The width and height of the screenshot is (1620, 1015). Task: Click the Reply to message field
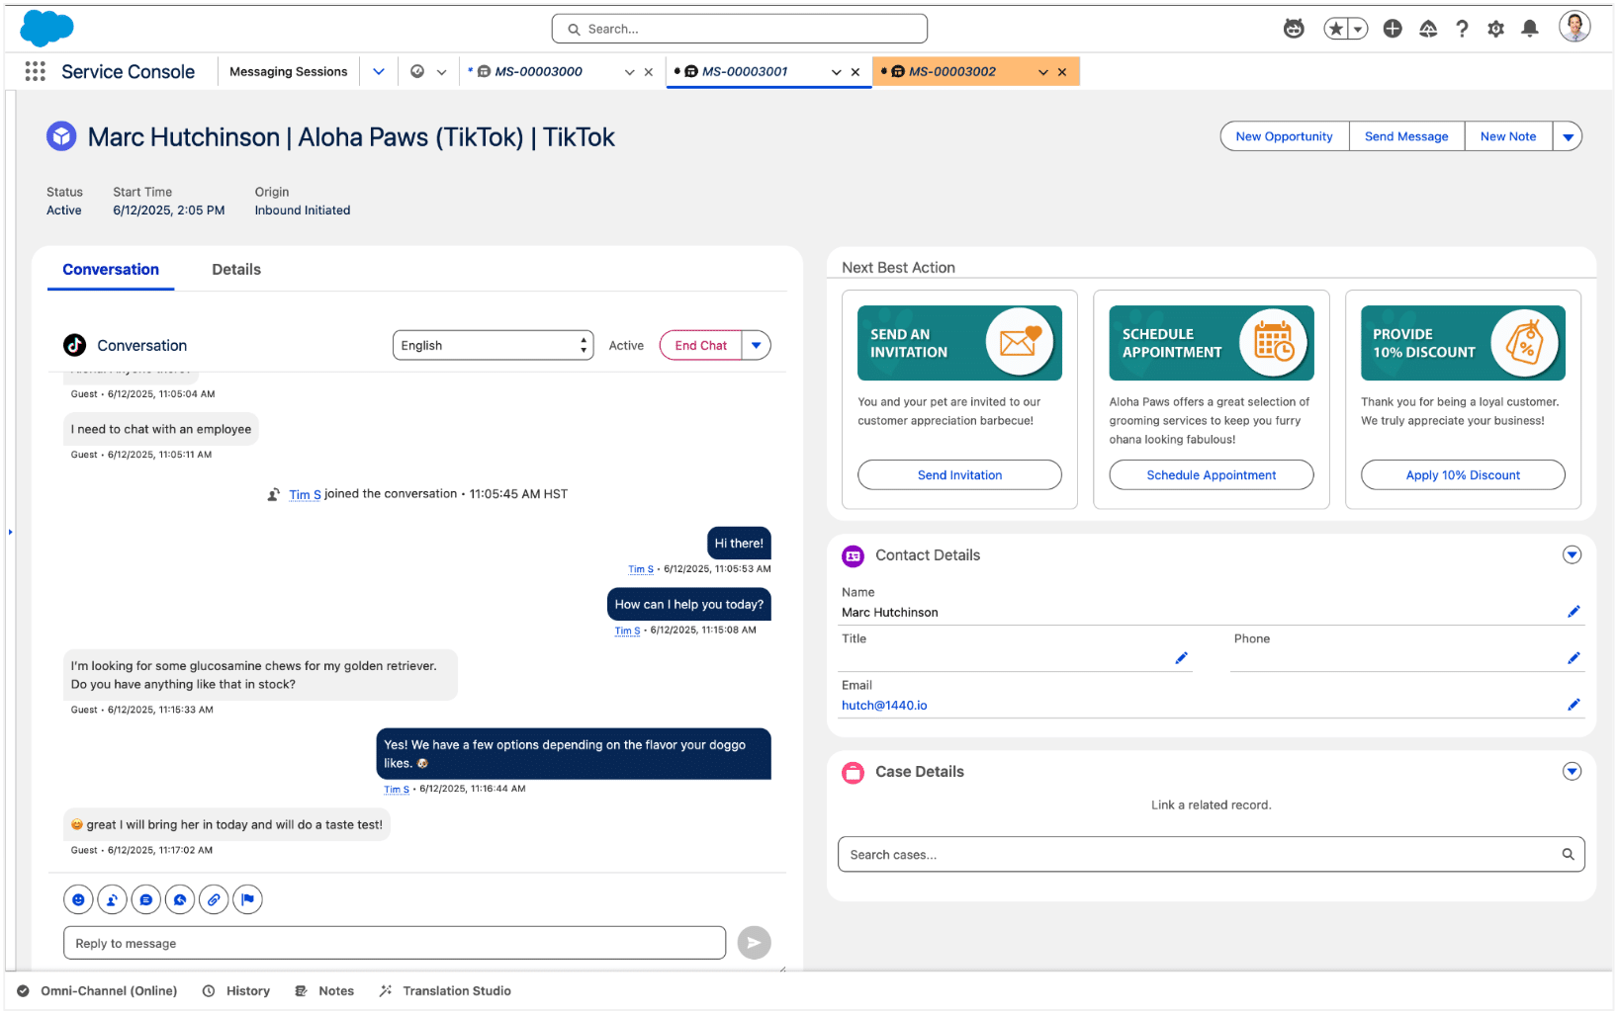[395, 943]
